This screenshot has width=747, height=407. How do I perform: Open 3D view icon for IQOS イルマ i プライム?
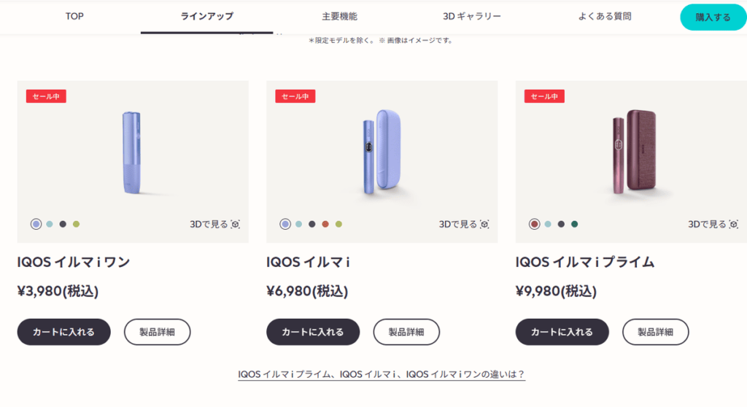coord(734,224)
